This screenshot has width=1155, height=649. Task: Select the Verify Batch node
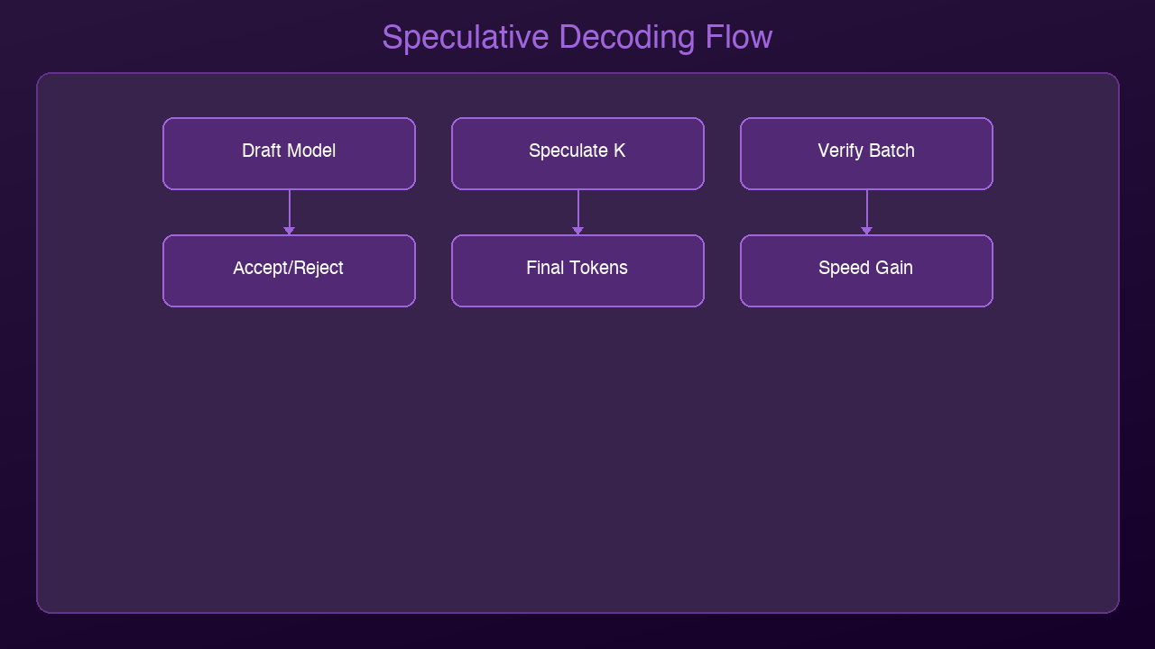pyautogui.click(x=866, y=153)
